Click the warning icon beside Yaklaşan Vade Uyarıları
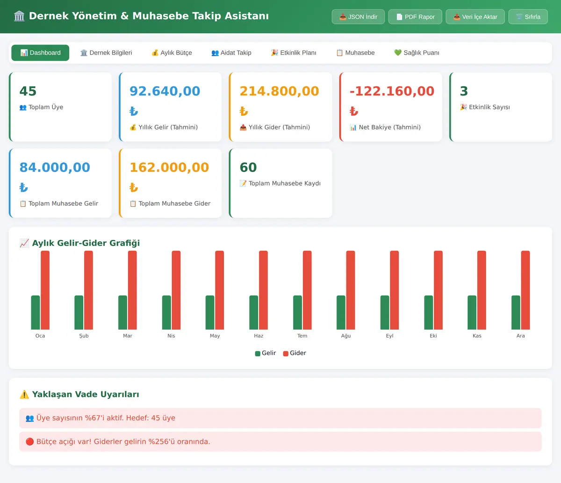561x483 pixels. pos(24,395)
